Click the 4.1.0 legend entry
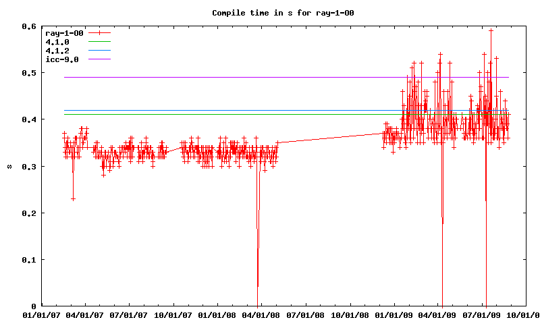This screenshot has height=324, width=540. click(57, 42)
